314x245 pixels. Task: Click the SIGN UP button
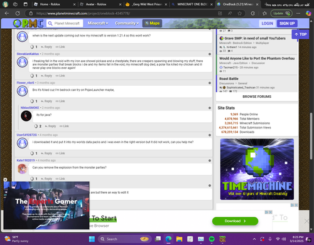[x=287, y=23]
